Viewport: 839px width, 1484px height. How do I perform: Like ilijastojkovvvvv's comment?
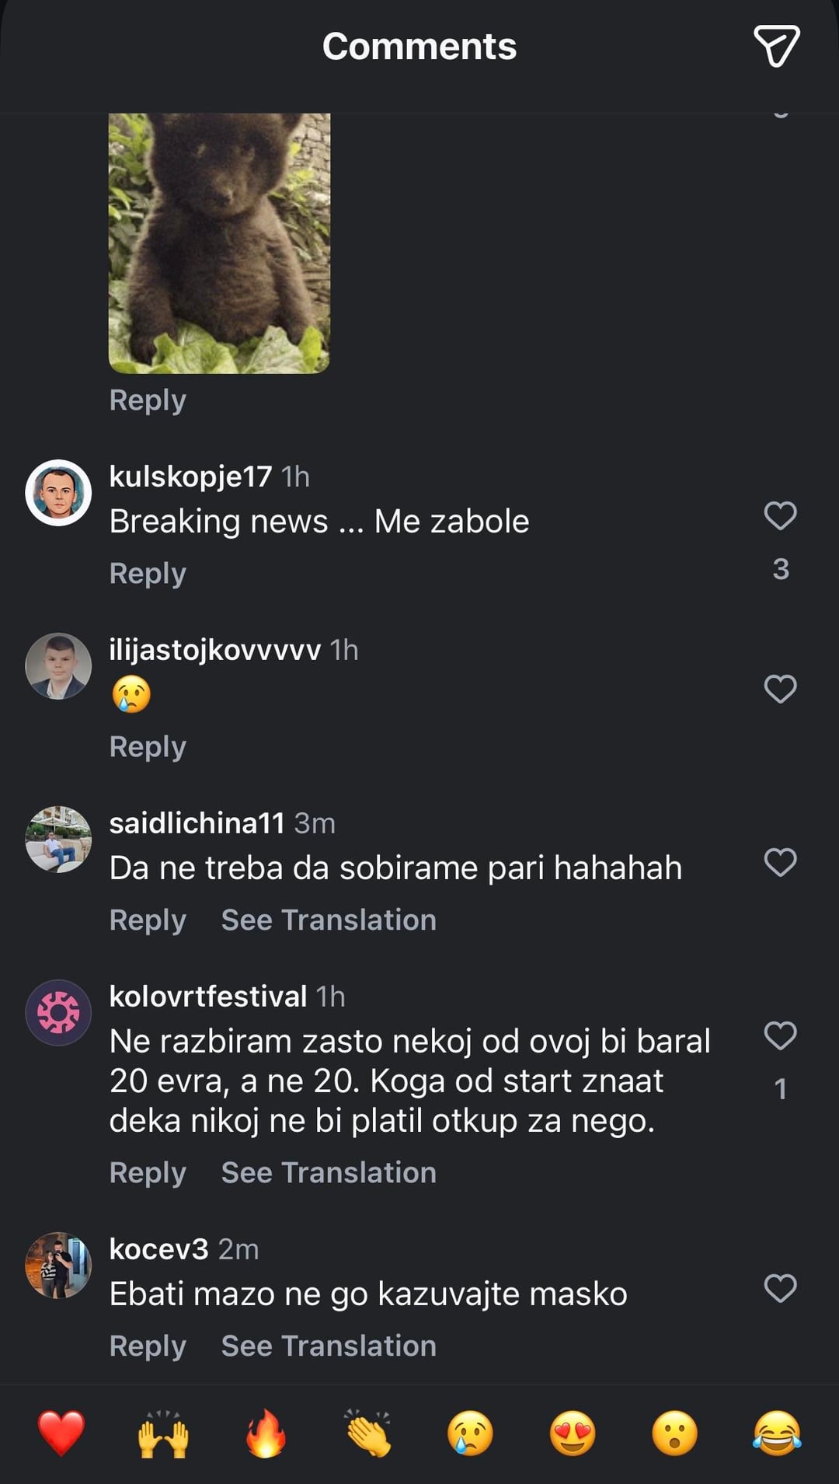pyautogui.click(x=780, y=689)
